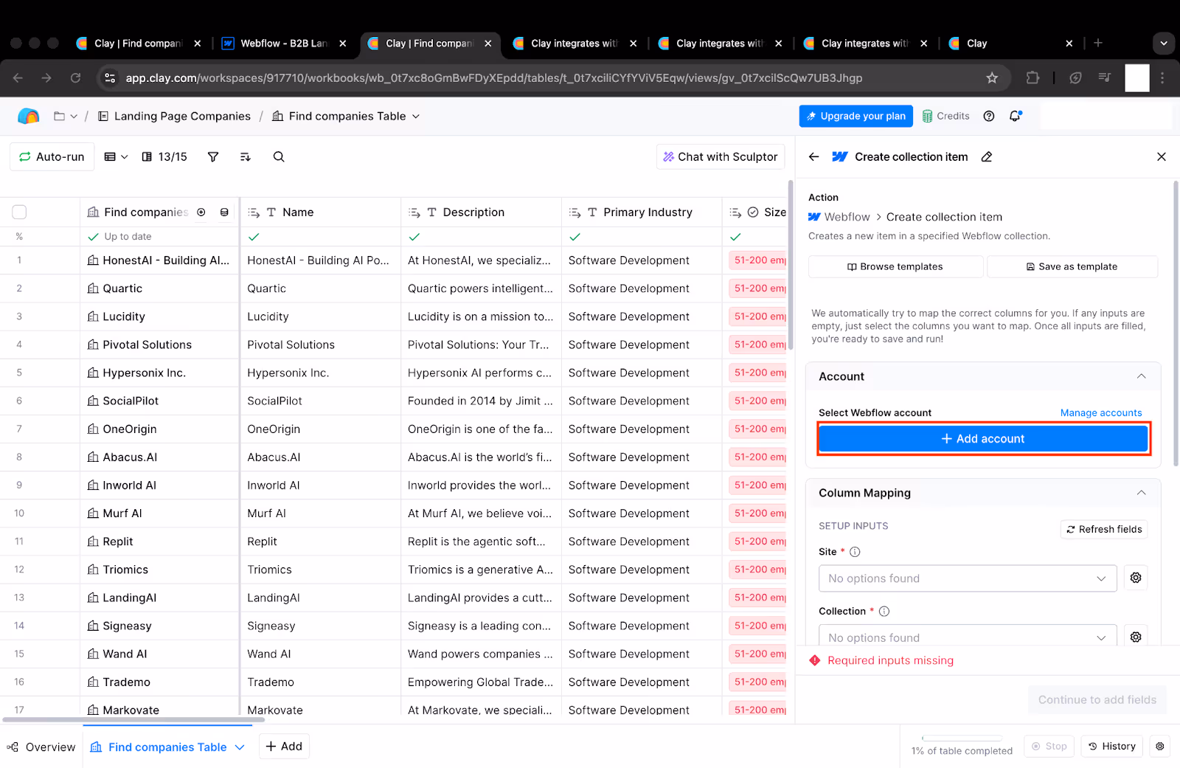Open Landing Page Companies breadcrumb

tap(174, 116)
